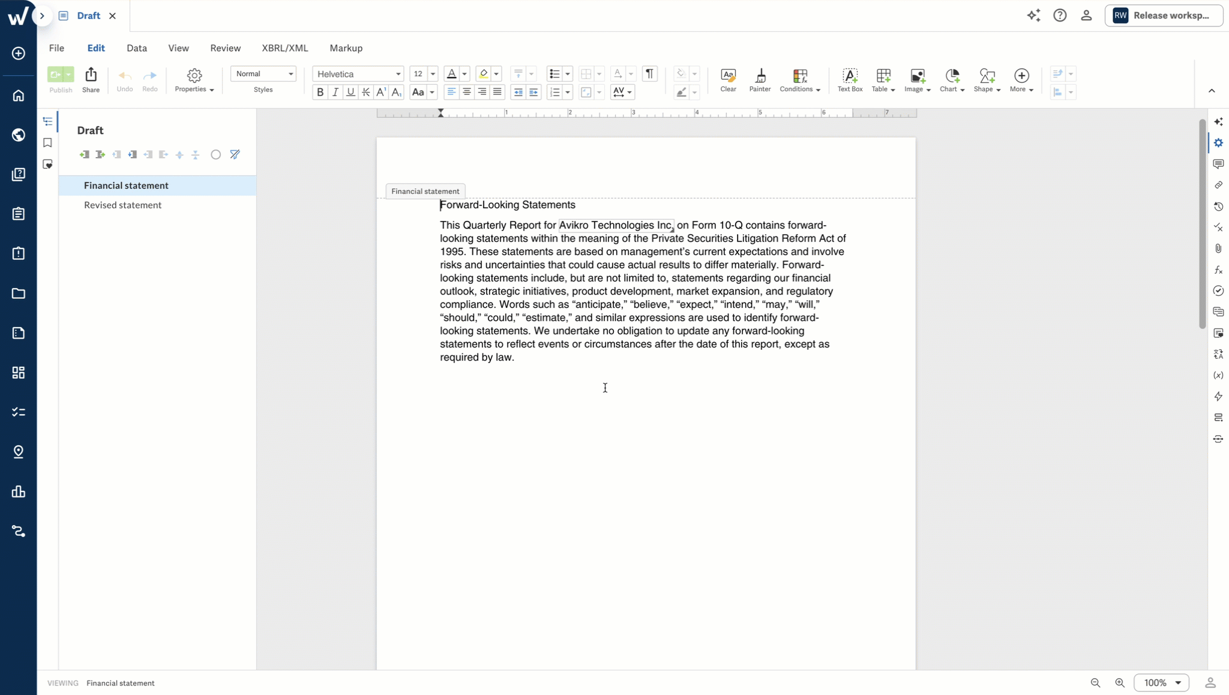Open the document History panel
The height and width of the screenshot is (695, 1229).
click(x=1219, y=206)
